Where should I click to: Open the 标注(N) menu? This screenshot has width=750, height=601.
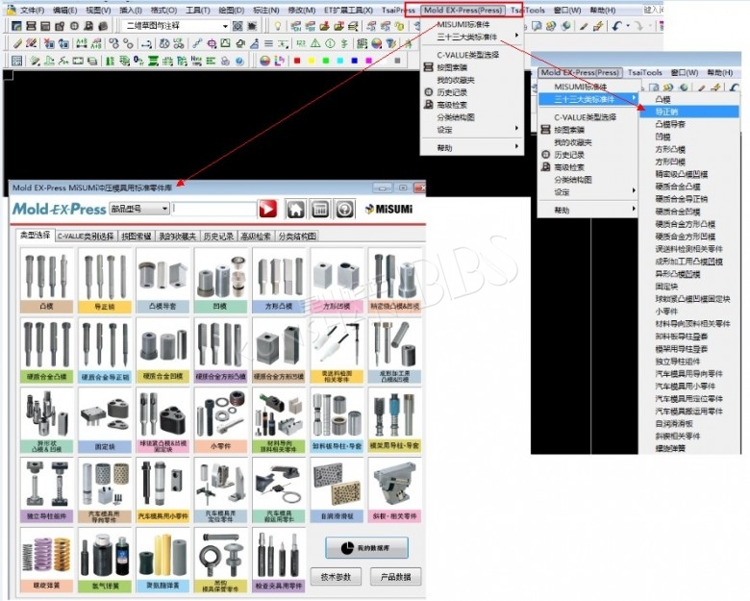click(266, 10)
